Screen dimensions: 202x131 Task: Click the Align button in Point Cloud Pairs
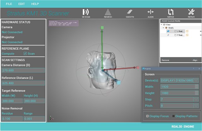(195, 60)
